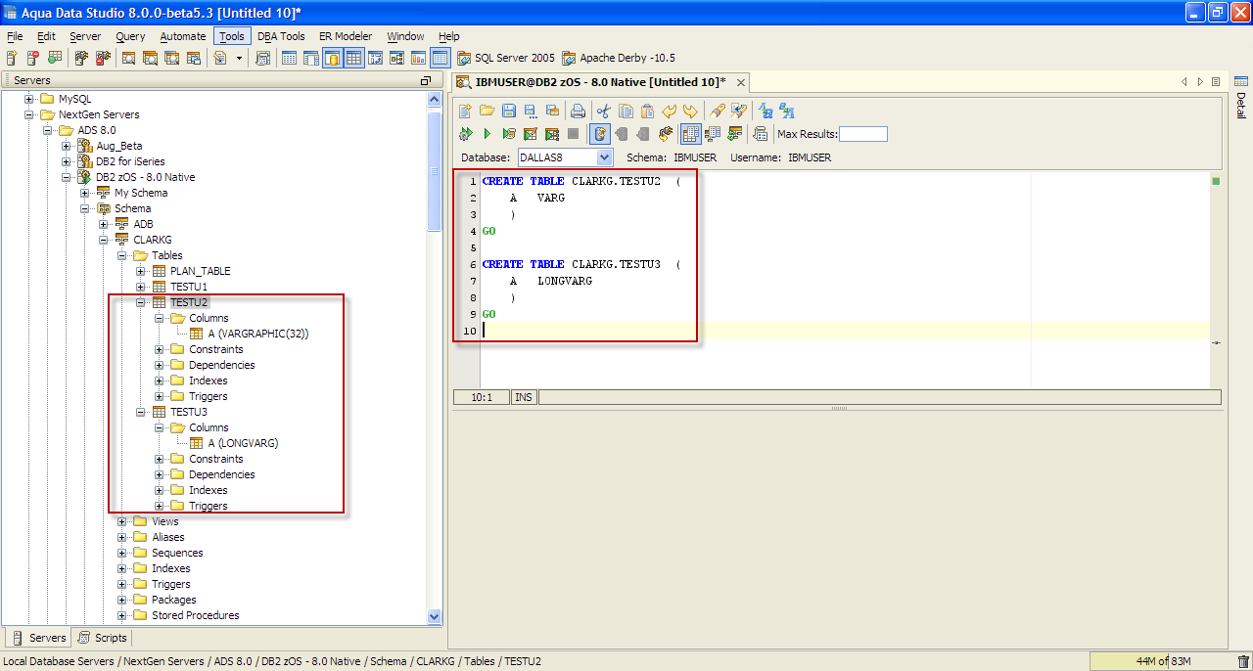Expand the MySQL folder node
The image size is (1253, 671).
(29, 99)
